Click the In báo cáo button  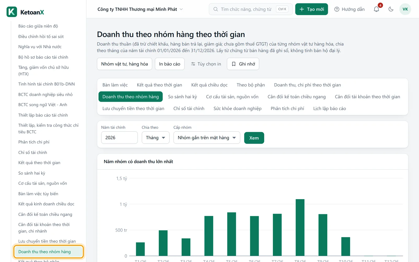point(170,64)
